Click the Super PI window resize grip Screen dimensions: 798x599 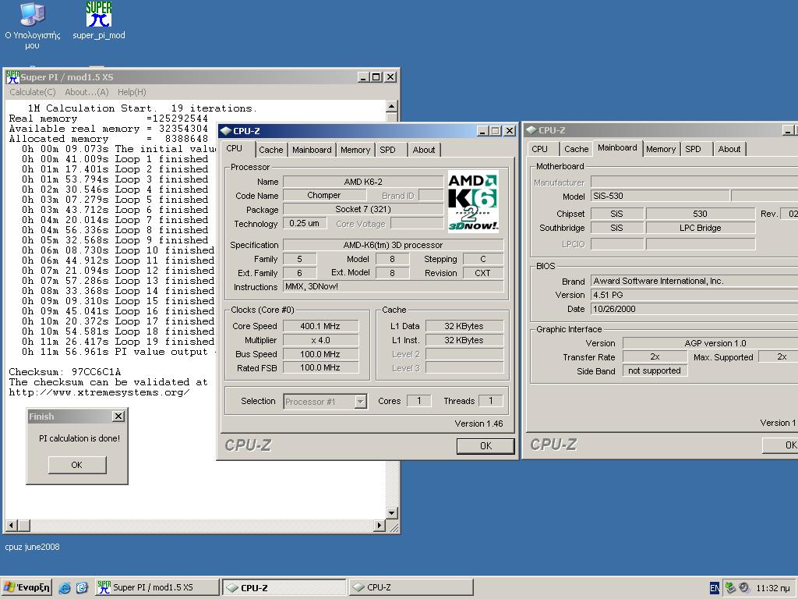pos(394,527)
